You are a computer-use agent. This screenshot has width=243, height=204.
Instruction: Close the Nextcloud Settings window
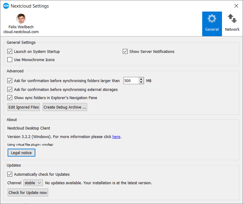point(236,6)
